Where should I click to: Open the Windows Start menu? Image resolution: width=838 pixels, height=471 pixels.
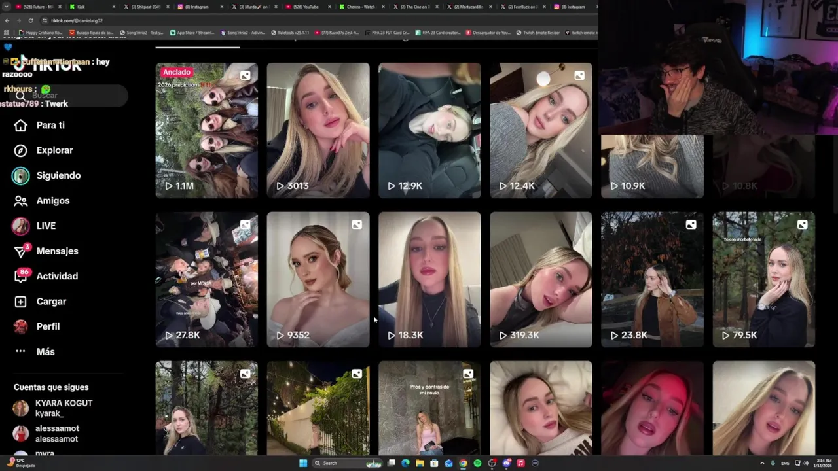click(x=303, y=463)
